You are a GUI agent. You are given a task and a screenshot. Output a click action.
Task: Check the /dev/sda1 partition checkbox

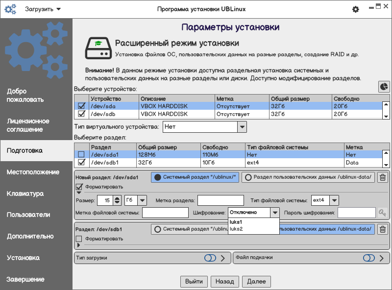[x=82, y=155]
